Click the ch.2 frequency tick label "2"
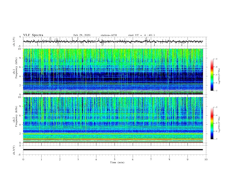This screenshot has width=232, height=179. click(x=21, y=134)
